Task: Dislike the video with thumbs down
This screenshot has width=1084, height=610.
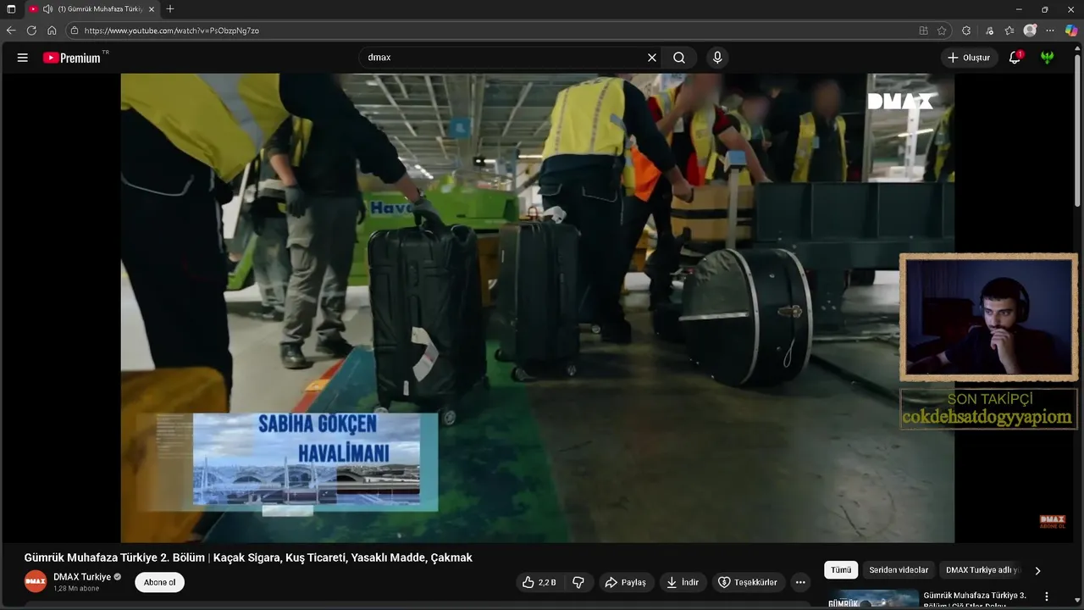Action: point(578,582)
